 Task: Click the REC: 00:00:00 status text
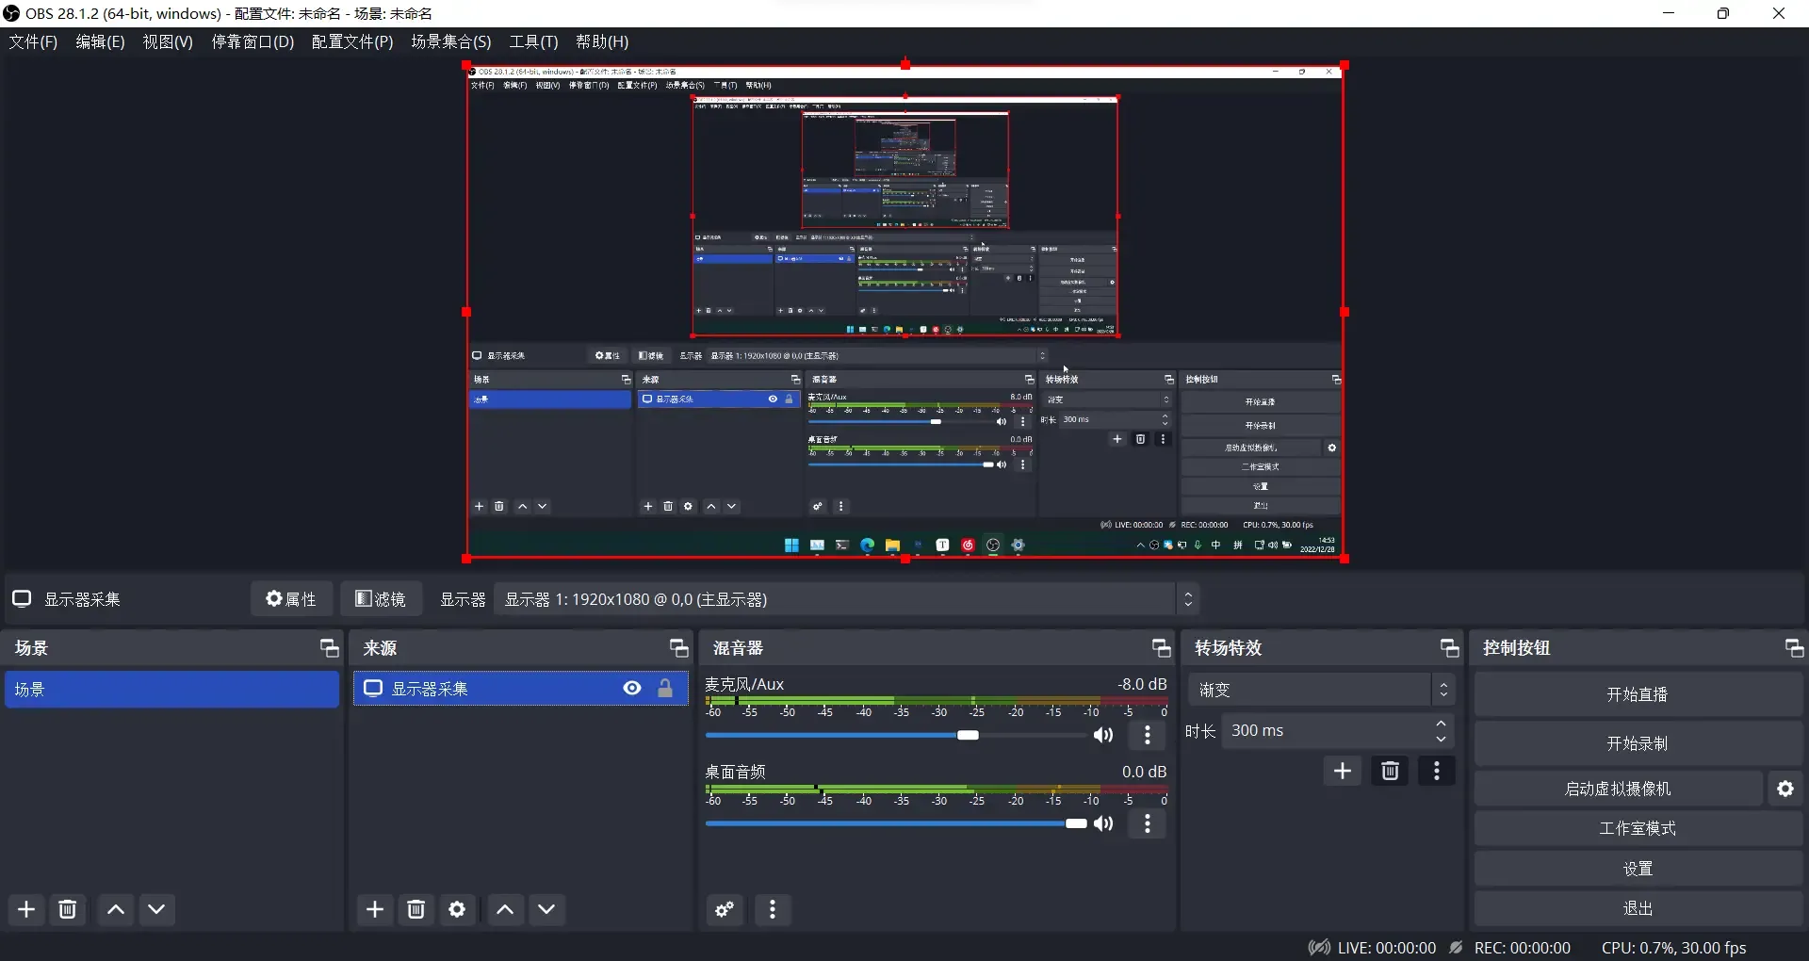tap(1523, 948)
